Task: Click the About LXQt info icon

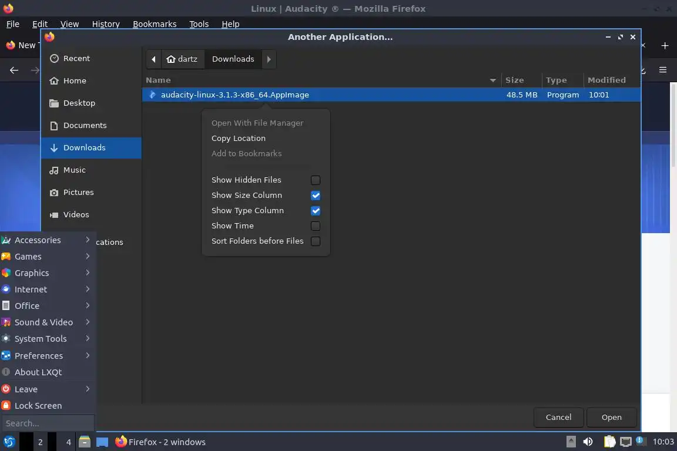Action: (6, 372)
